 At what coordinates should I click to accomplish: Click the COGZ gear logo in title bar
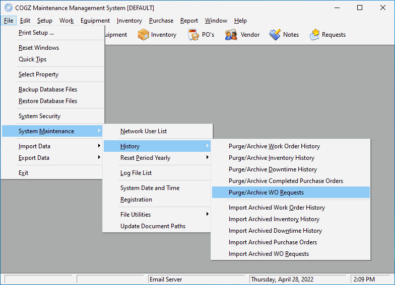click(8, 8)
